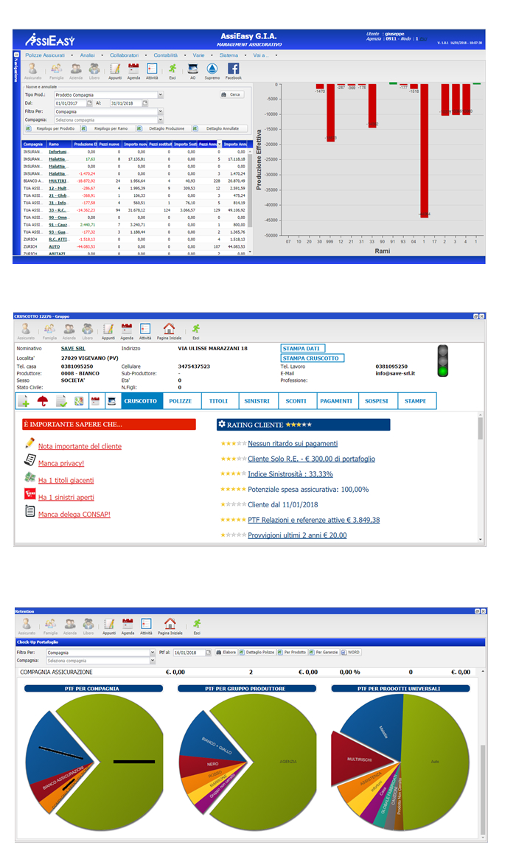Click Riepilogo per Ramo button
516x848 pixels.
106,129
